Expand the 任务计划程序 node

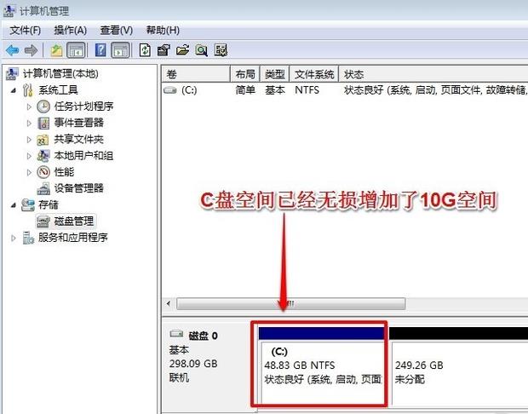pyautogui.click(x=29, y=106)
